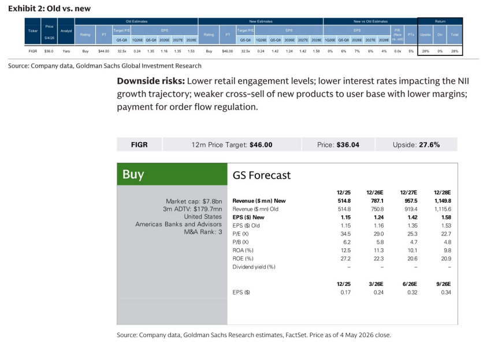This screenshot has height=347, width=487.
Task: Select old revenue value '919.4'
Action: coord(411,209)
